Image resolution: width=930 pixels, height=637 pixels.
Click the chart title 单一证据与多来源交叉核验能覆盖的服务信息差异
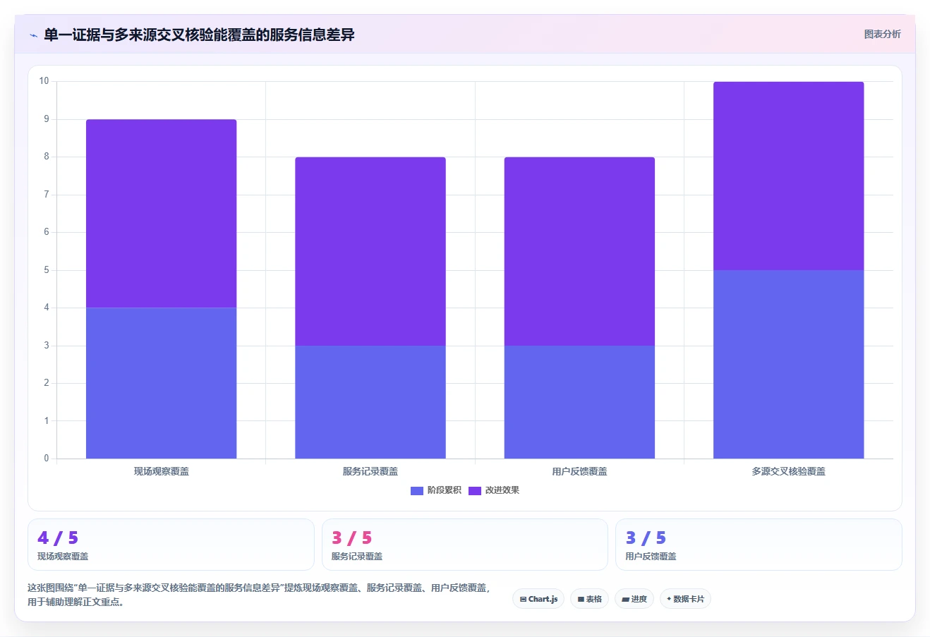(x=199, y=35)
